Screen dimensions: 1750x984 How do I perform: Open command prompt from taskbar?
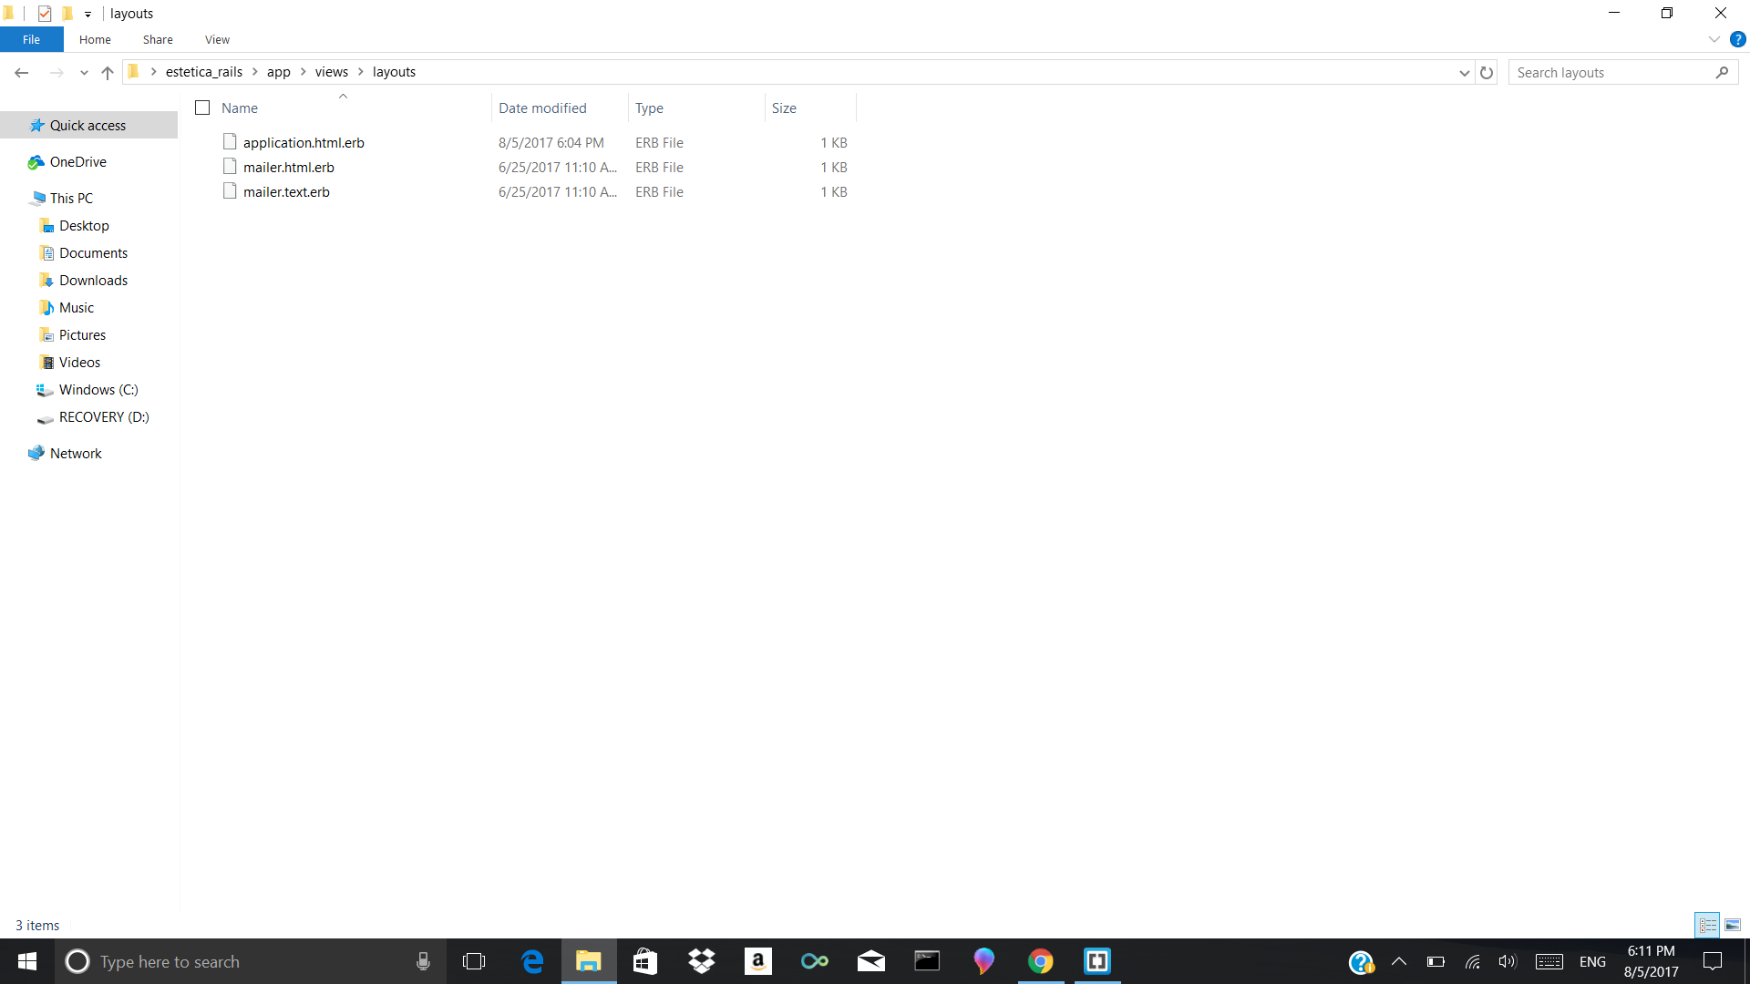click(928, 961)
